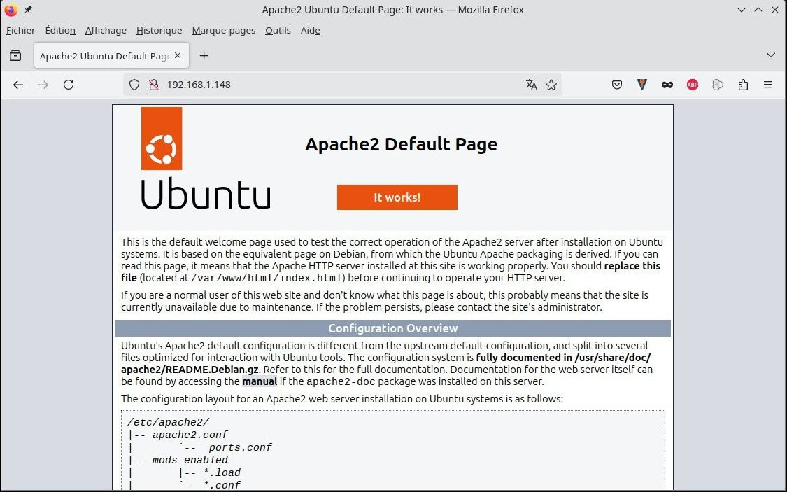Open the Pocket save icon
The width and height of the screenshot is (787, 492).
617,85
